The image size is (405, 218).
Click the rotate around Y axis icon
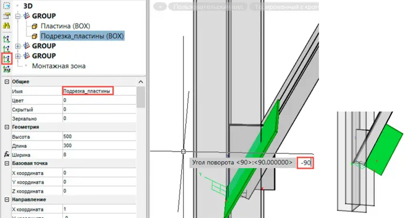pos(6,49)
